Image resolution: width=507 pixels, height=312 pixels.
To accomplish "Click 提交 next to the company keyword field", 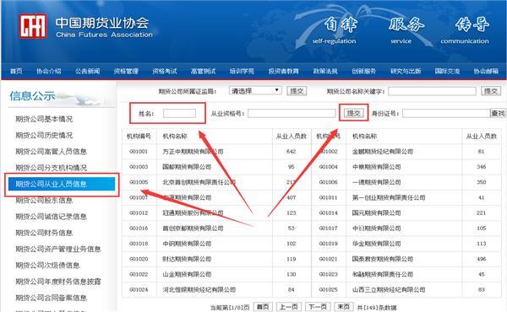I will pos(490,91).
